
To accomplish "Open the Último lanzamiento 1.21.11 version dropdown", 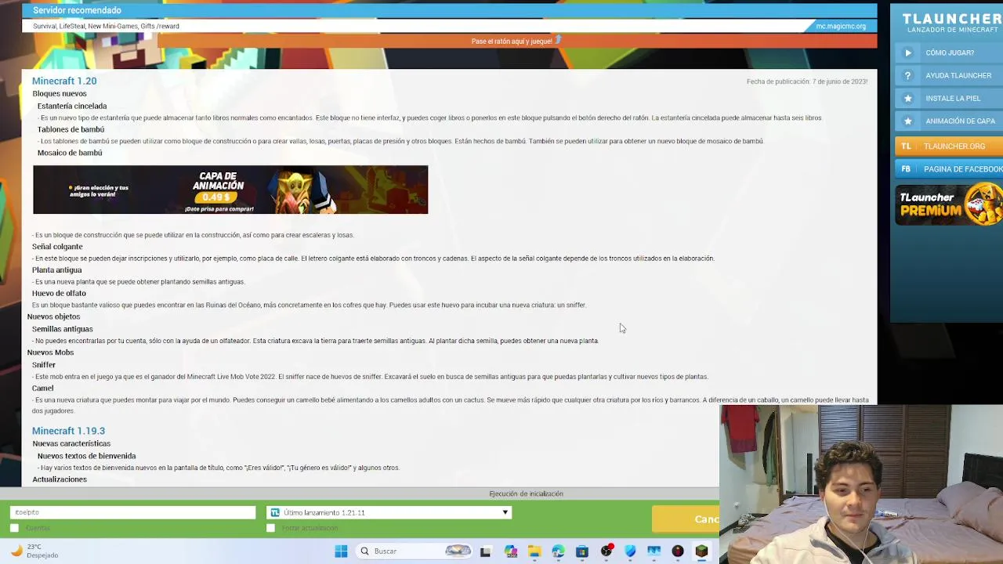I will [x=389, y=512].
